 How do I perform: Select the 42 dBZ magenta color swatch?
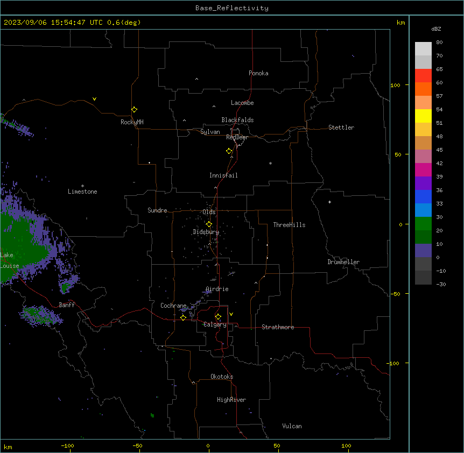tap(423, 169)
